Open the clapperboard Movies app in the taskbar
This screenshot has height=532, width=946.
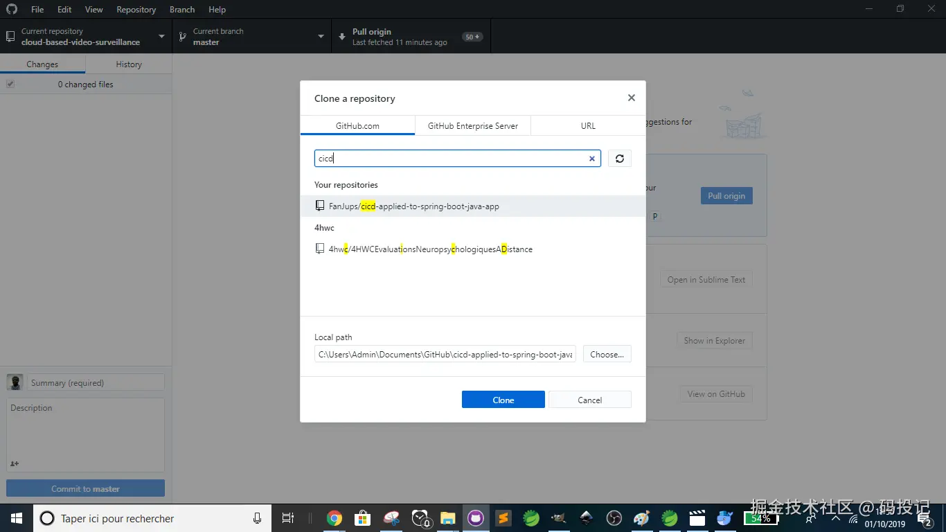[x=697, y=518]
